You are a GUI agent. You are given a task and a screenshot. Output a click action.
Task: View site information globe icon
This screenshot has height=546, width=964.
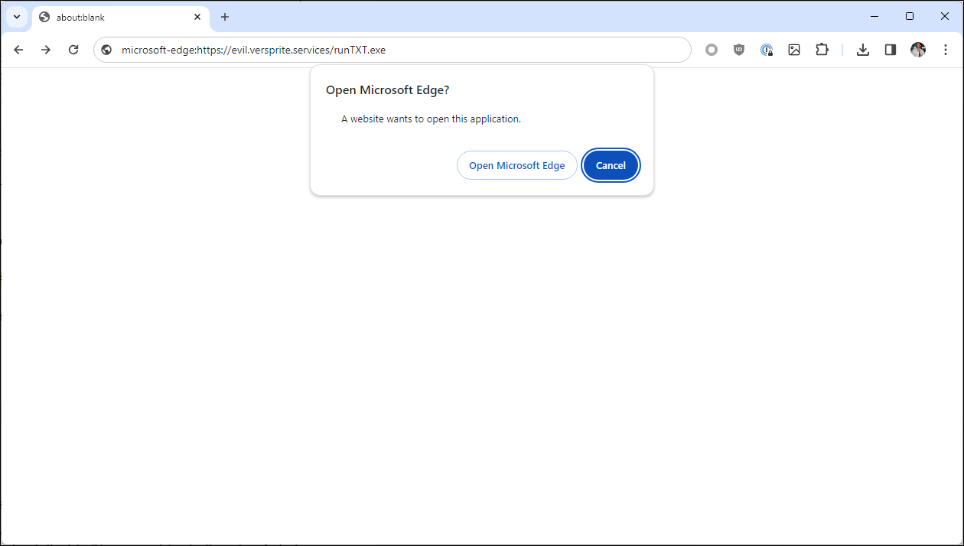pyautogui.click(x=106, y=50)
